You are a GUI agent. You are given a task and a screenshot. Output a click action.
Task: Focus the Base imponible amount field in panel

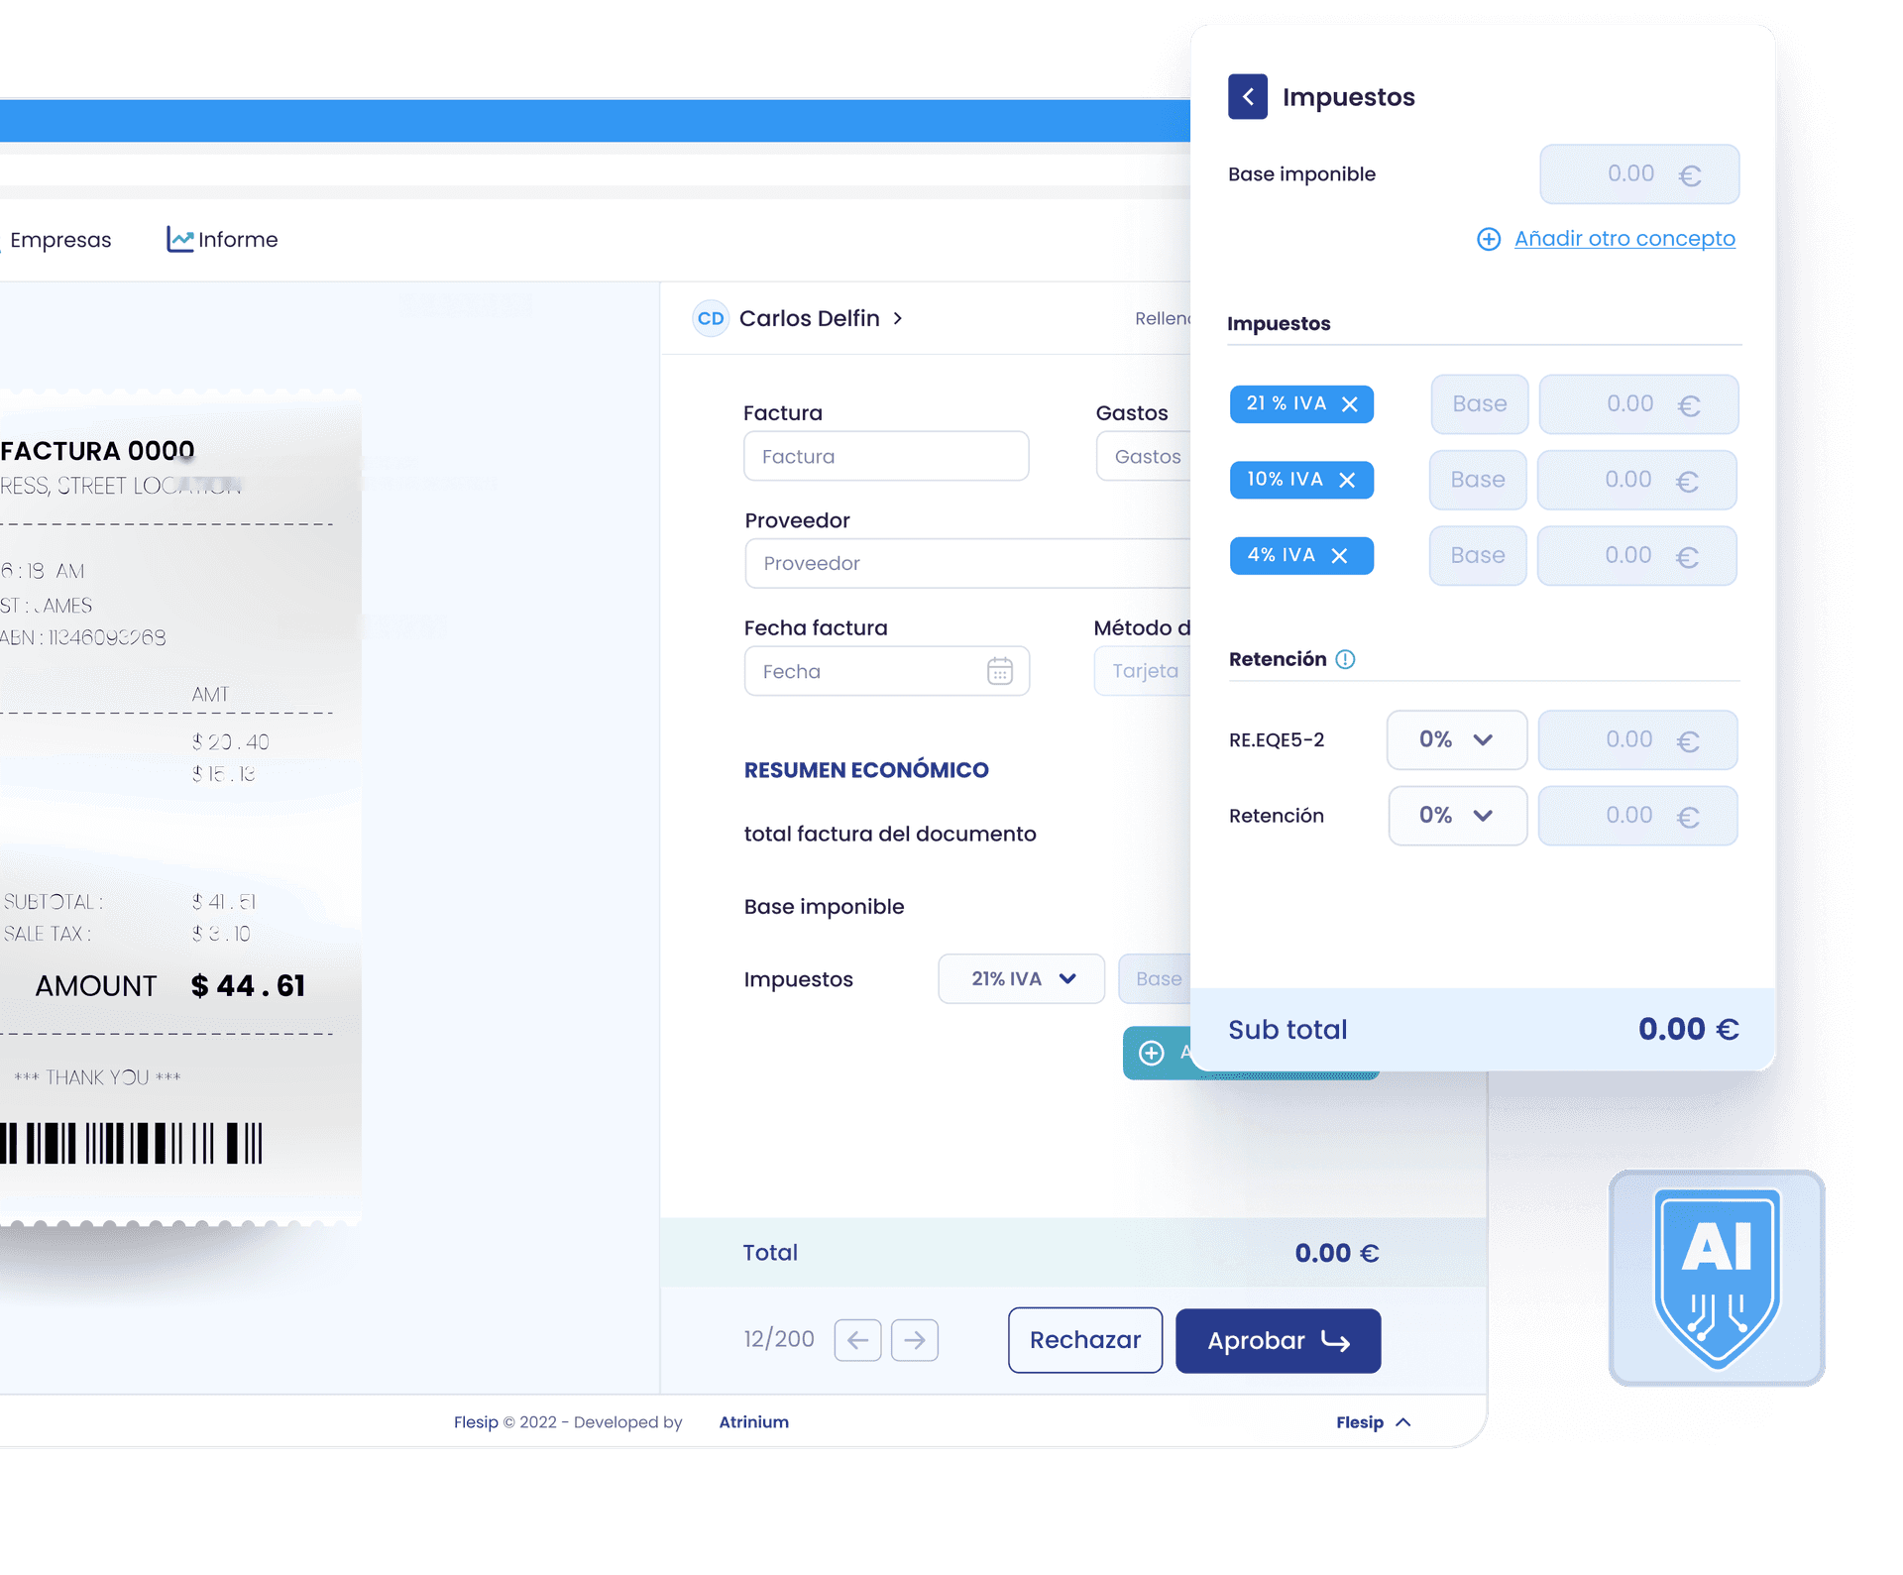(1639, 174)
